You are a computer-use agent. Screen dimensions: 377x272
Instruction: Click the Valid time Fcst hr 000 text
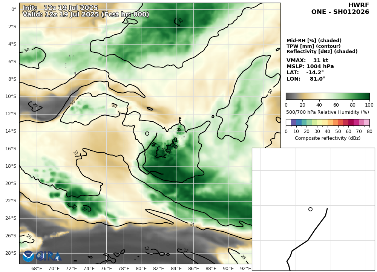pos(86,14)
